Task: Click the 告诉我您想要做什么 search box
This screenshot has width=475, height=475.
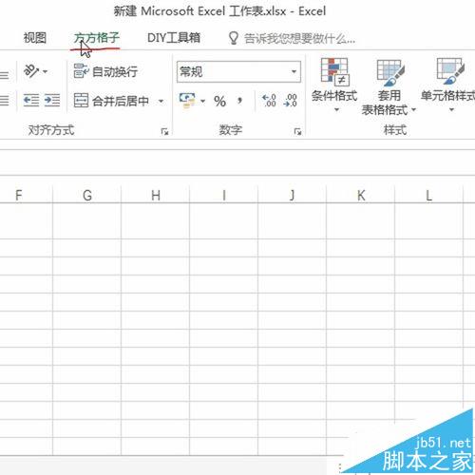Action: click(x=292, y=39)
